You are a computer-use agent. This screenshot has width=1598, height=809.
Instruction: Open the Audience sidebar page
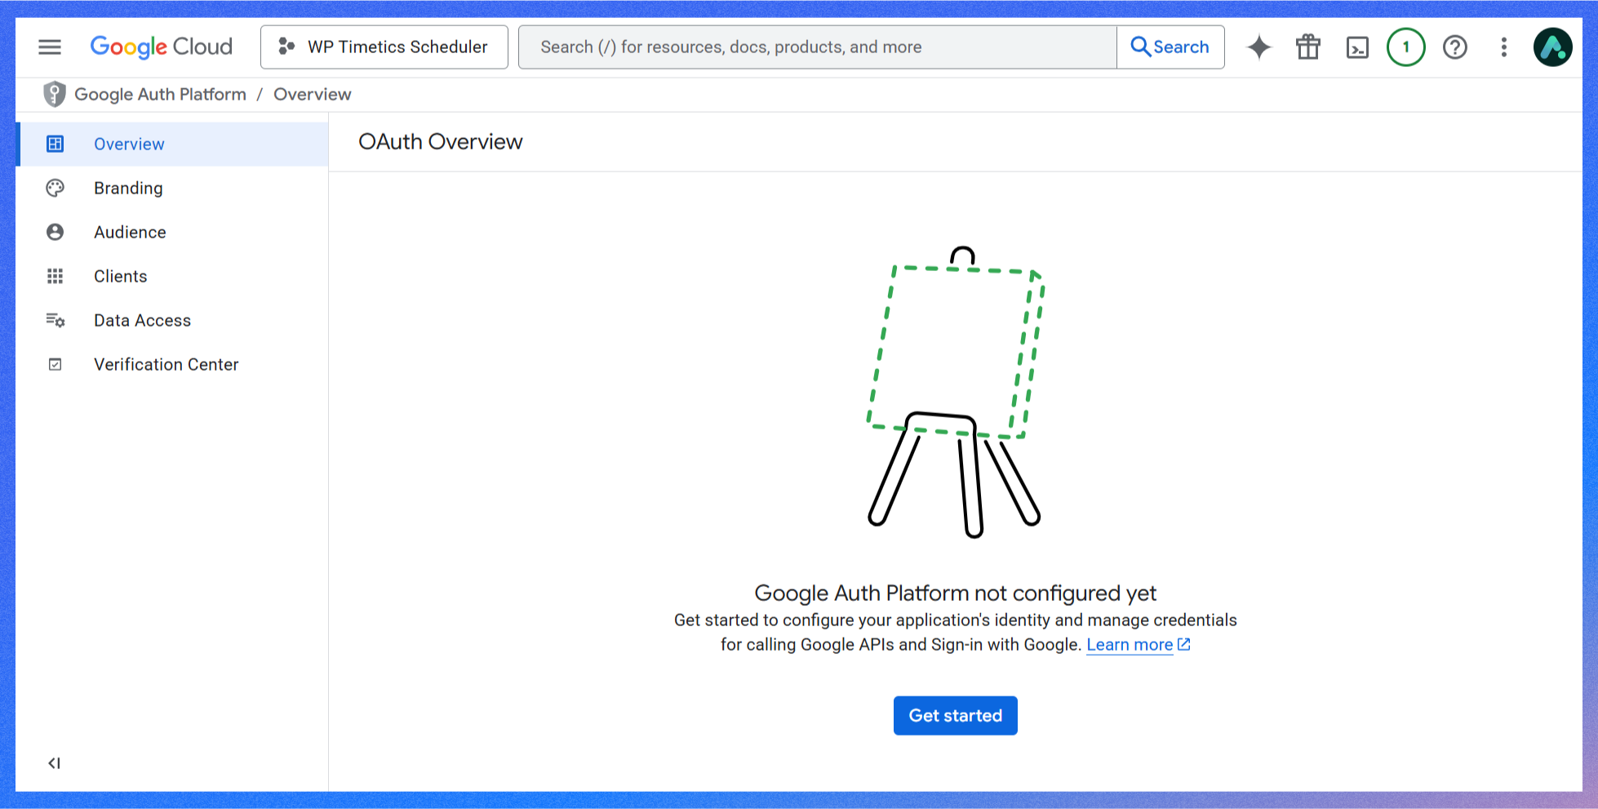point(173,233)
